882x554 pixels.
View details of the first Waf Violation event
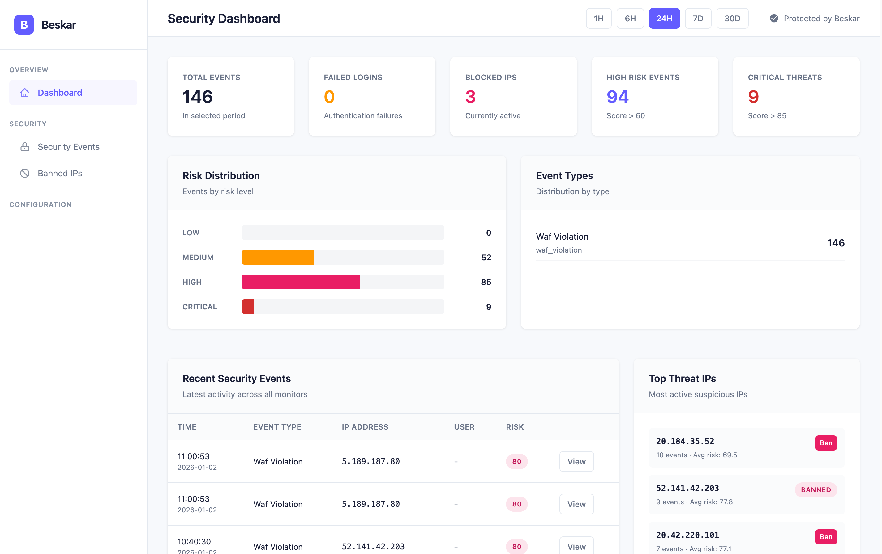click(576, 461)
